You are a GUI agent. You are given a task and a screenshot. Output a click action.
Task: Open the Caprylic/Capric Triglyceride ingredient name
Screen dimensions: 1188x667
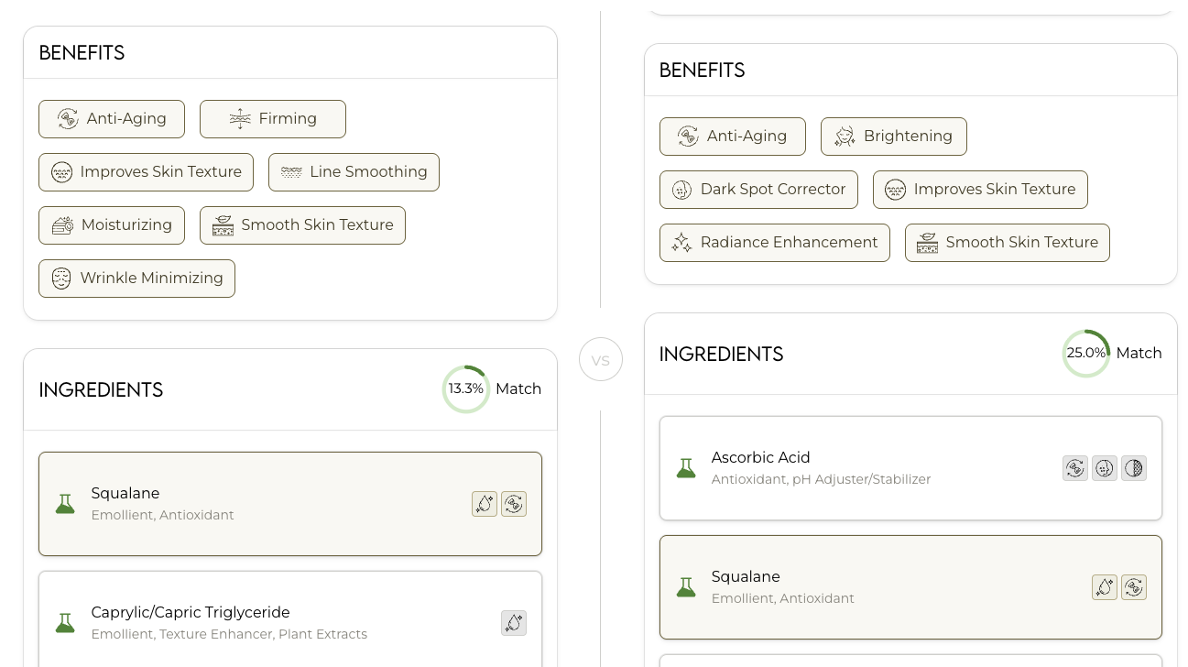[191, 612]
